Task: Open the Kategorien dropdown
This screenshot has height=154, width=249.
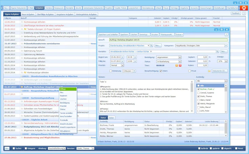Action: (x=226, y=45)
